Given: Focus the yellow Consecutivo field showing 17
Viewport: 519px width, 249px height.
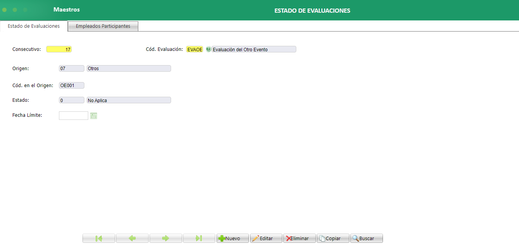Looking at the screenshot, I should [x=59, y=49].
